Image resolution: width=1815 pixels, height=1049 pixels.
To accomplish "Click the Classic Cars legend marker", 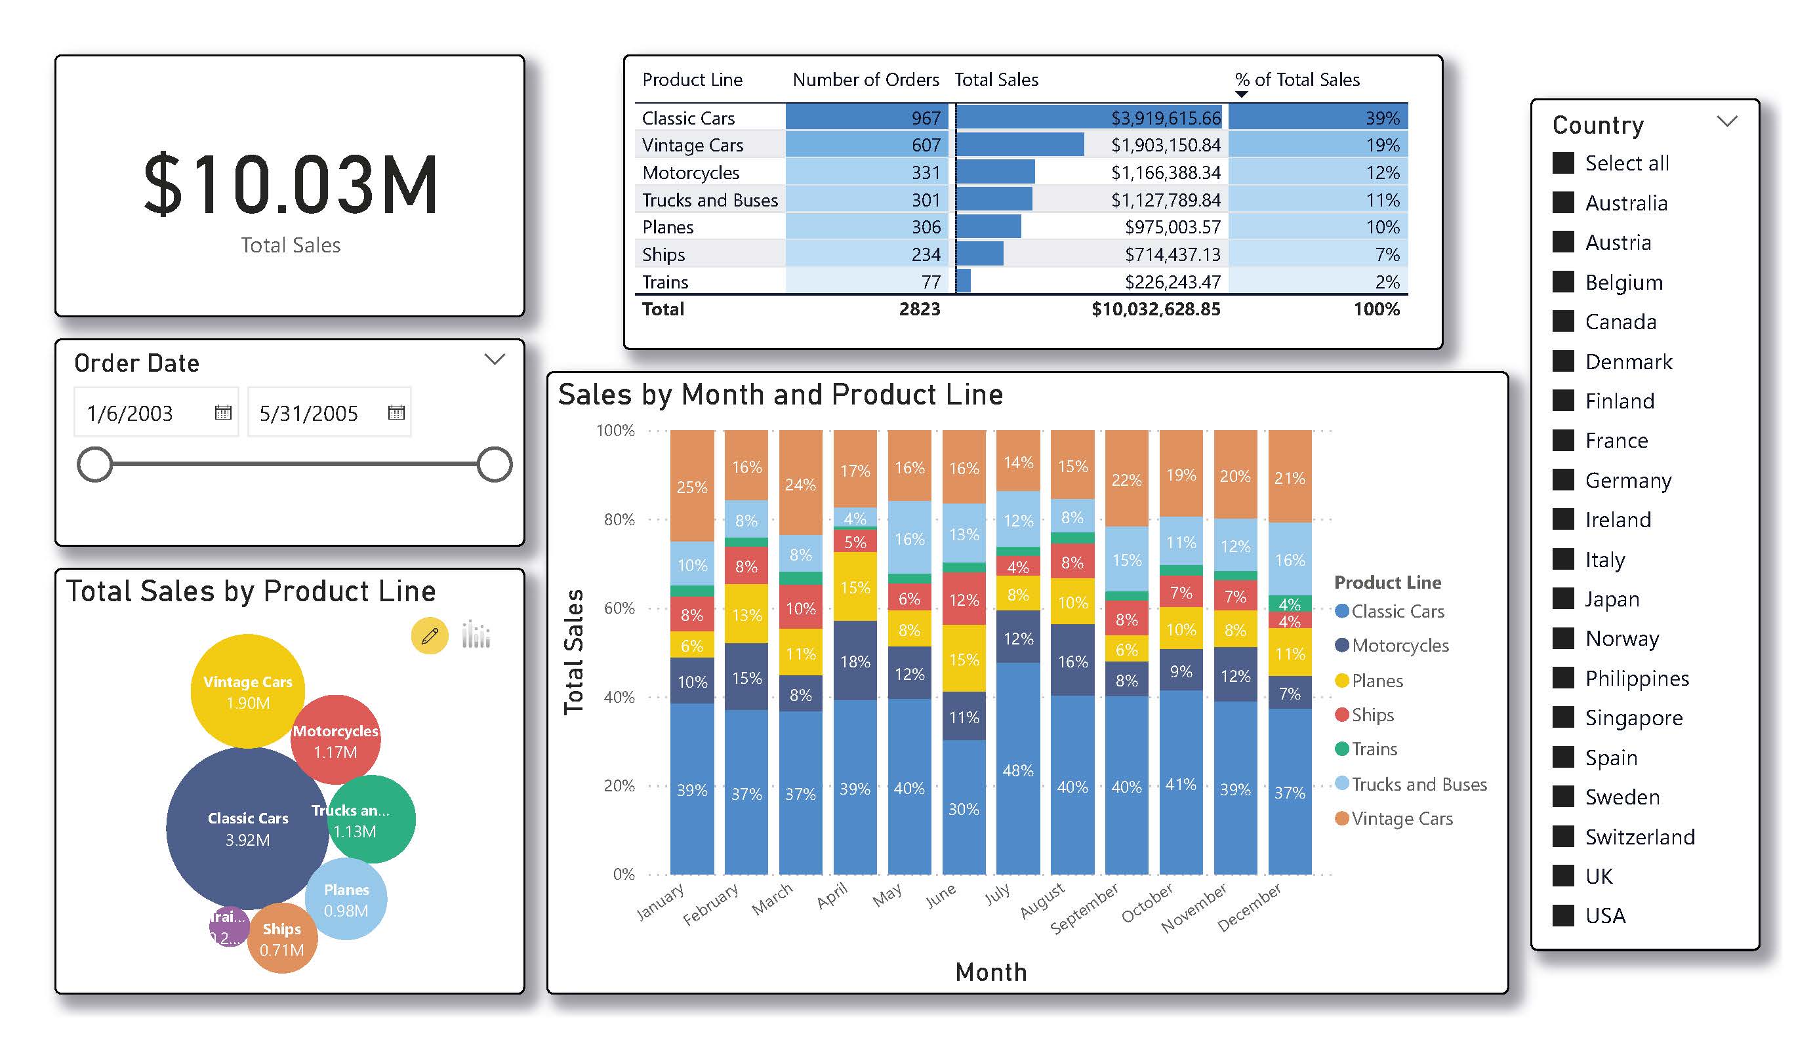I will point(1341,611).
